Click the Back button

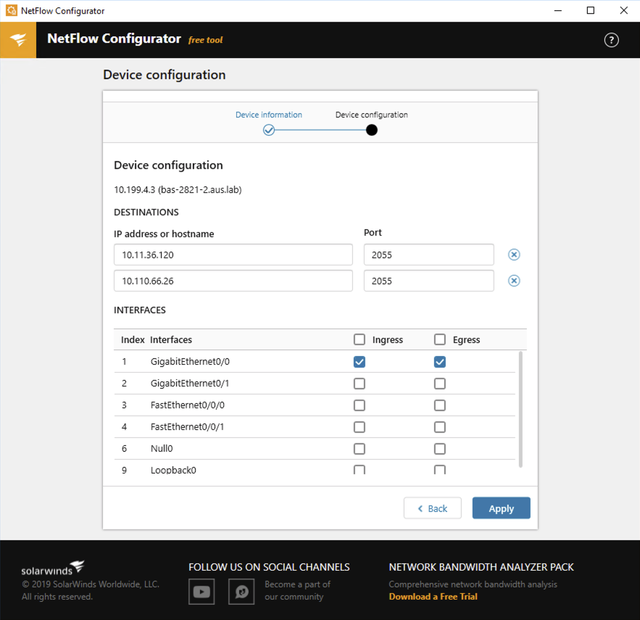432,508
